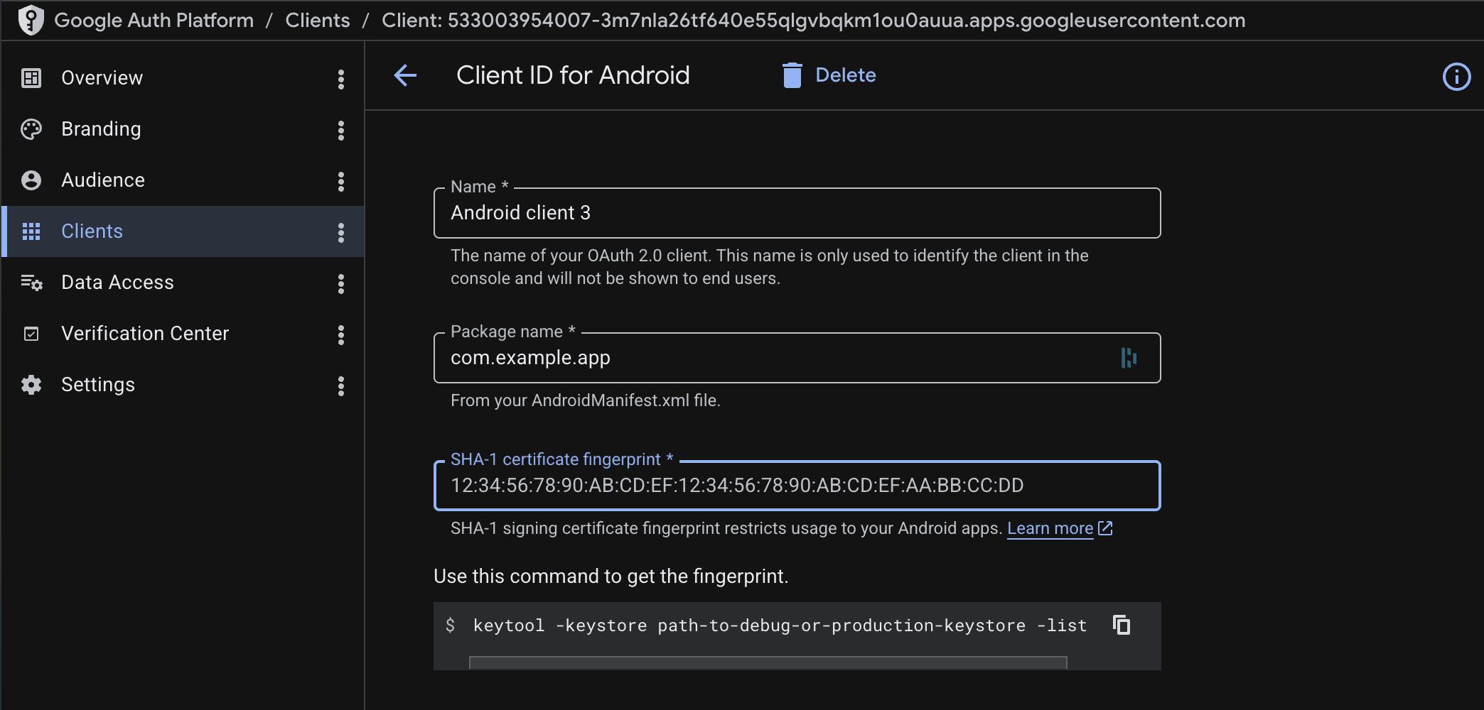Click the SHA-1 certificate fingerprint field

point(797,486)
